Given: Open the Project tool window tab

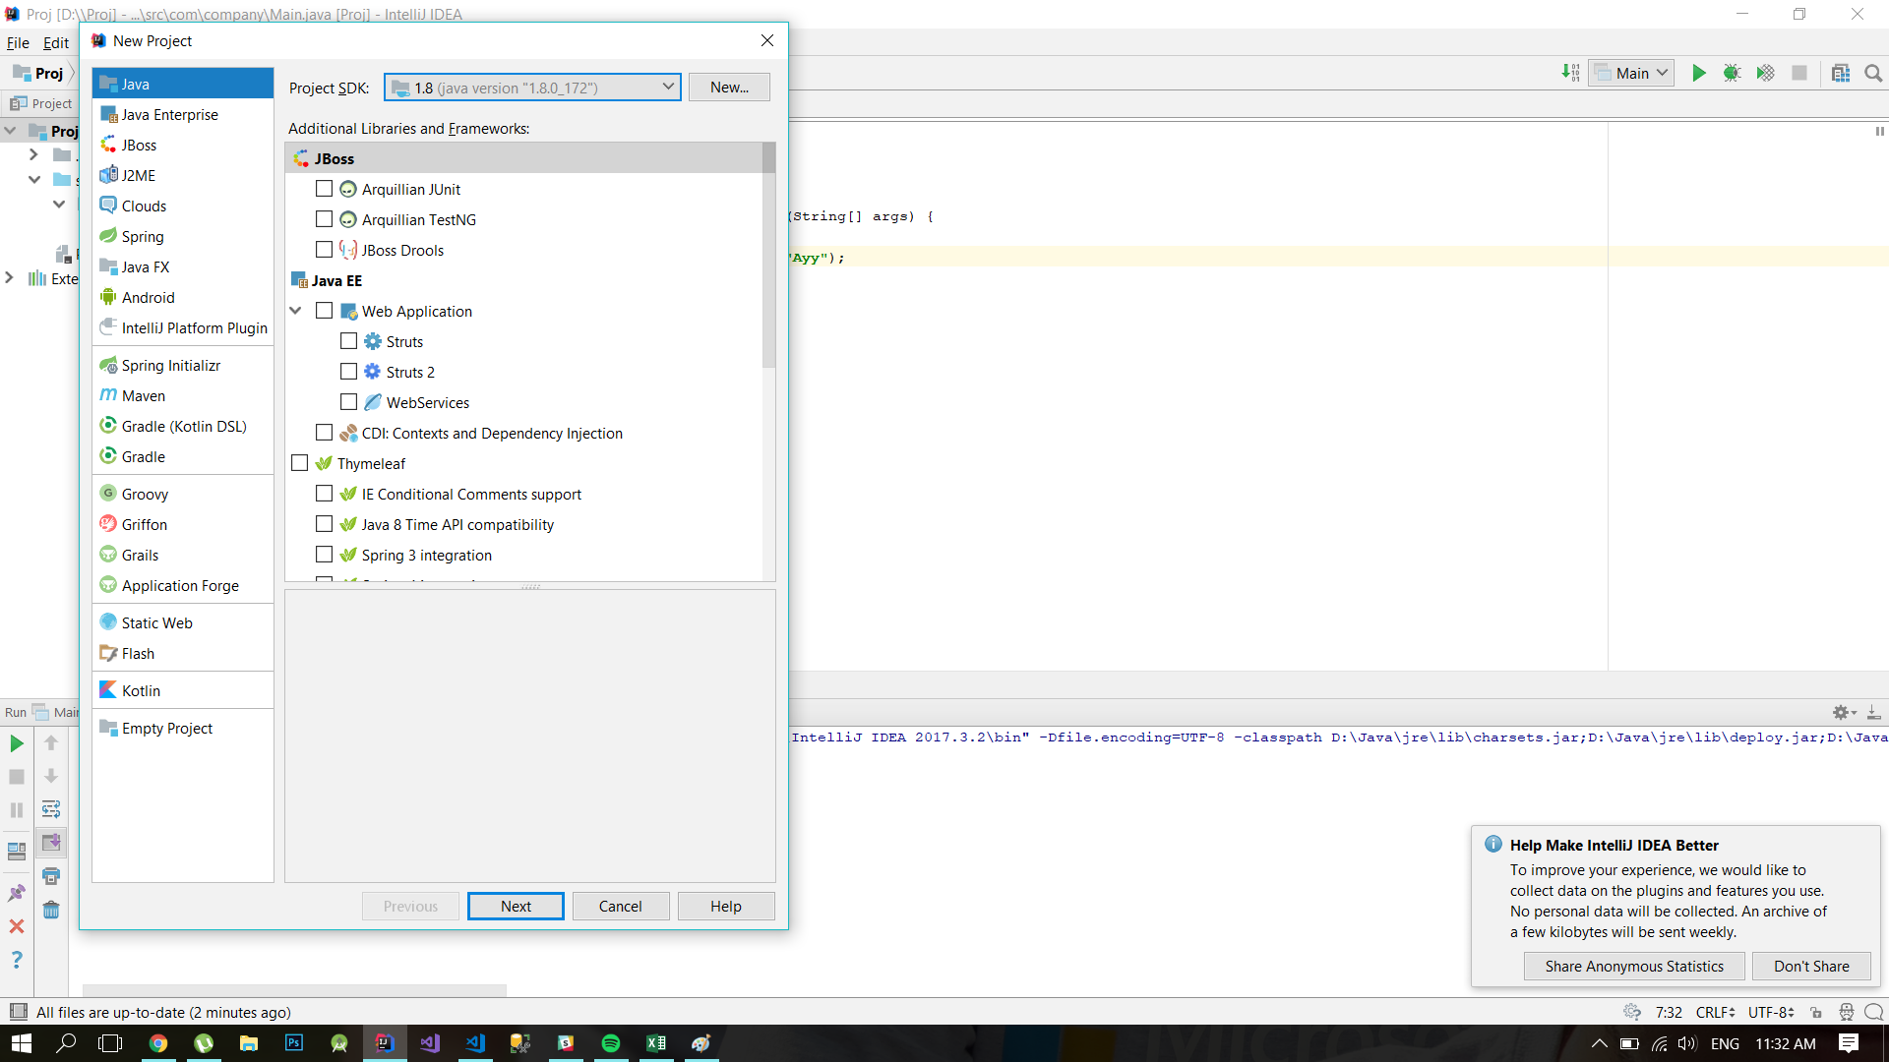Looking at the screenshot, I should 41,103.
